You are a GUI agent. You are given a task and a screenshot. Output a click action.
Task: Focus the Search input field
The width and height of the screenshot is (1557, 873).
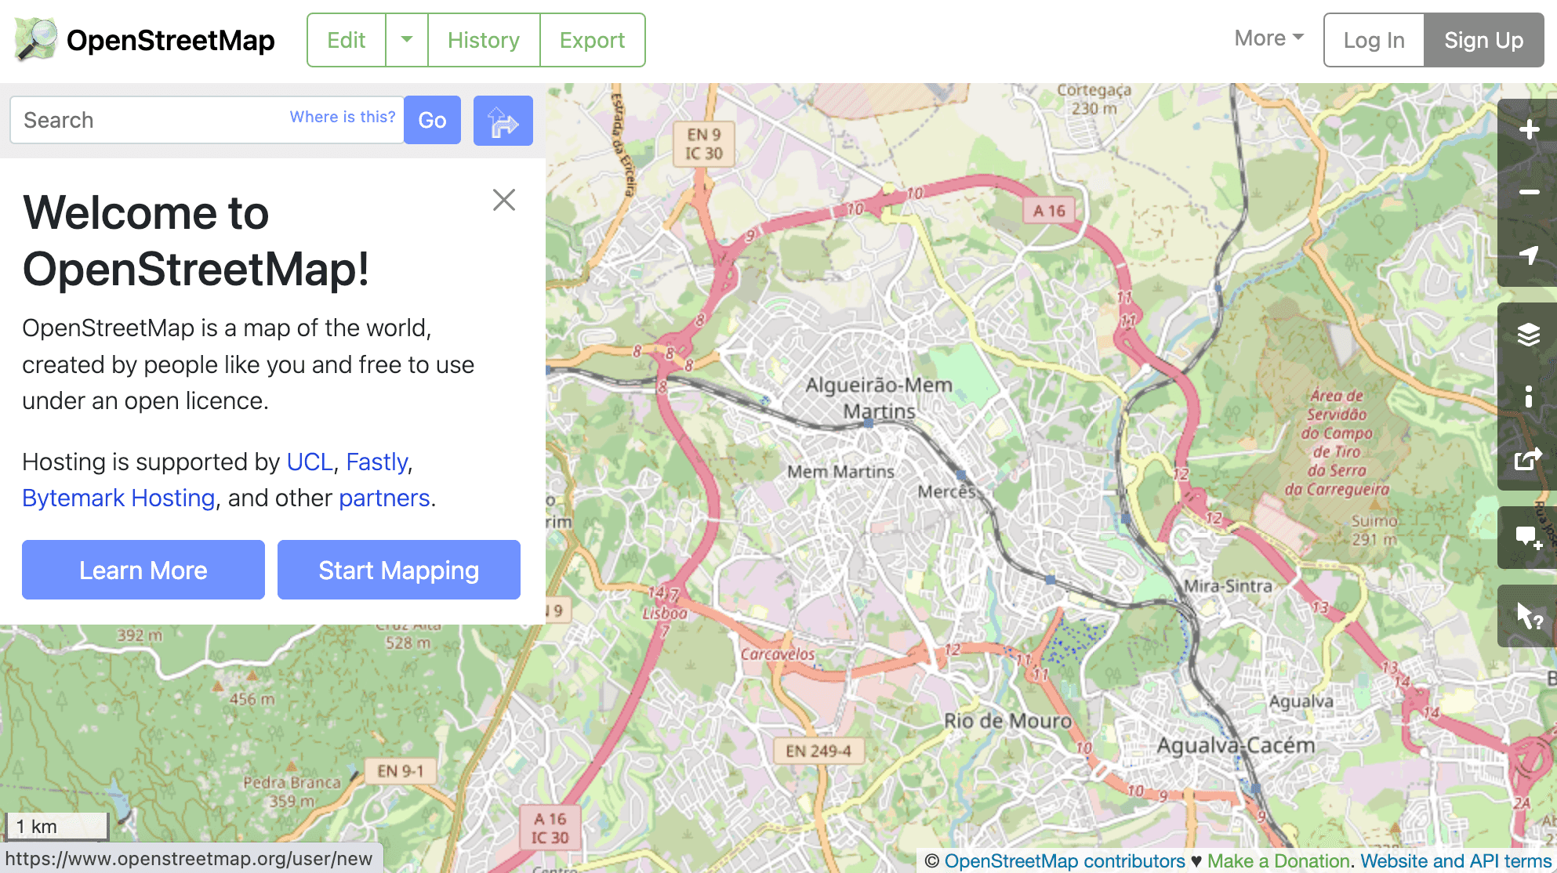pyautogui.click(x=207, y=120)
